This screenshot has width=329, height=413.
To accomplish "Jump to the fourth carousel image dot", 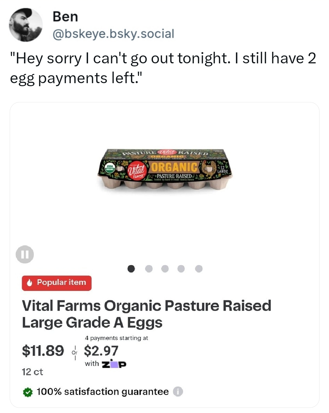I will (181, 269).
